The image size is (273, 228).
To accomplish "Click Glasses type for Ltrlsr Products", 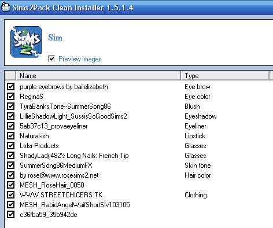I will [x=195, y=146].
